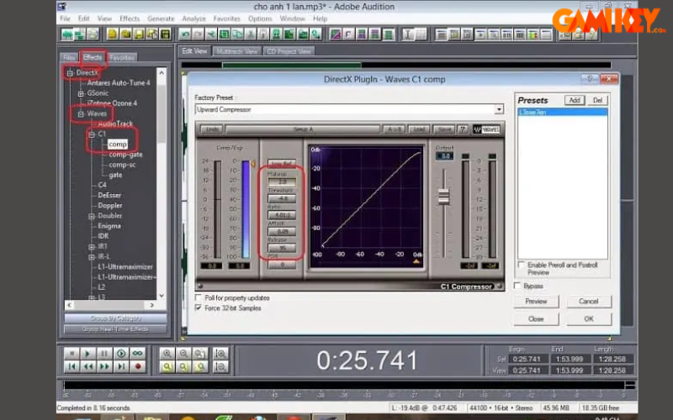Jump to the end with Go to End
The height and width of the screenshot is (420, 673).
coord(121,366)
